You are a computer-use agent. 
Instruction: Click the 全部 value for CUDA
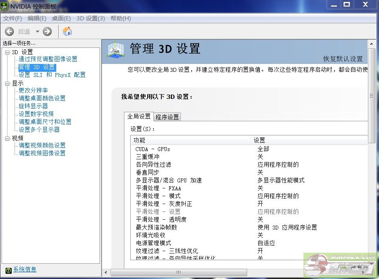coord(263,149)
